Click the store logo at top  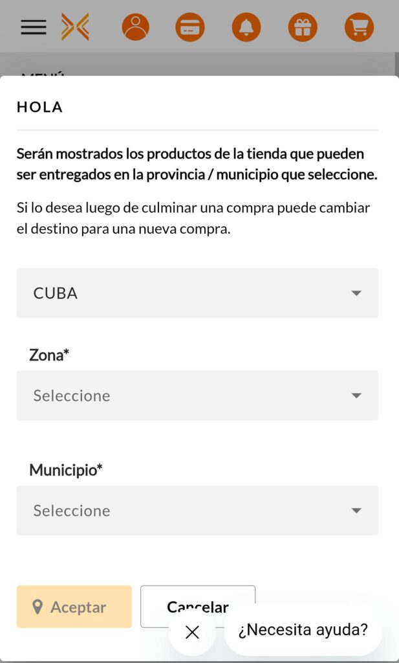(x=76, y=27)
